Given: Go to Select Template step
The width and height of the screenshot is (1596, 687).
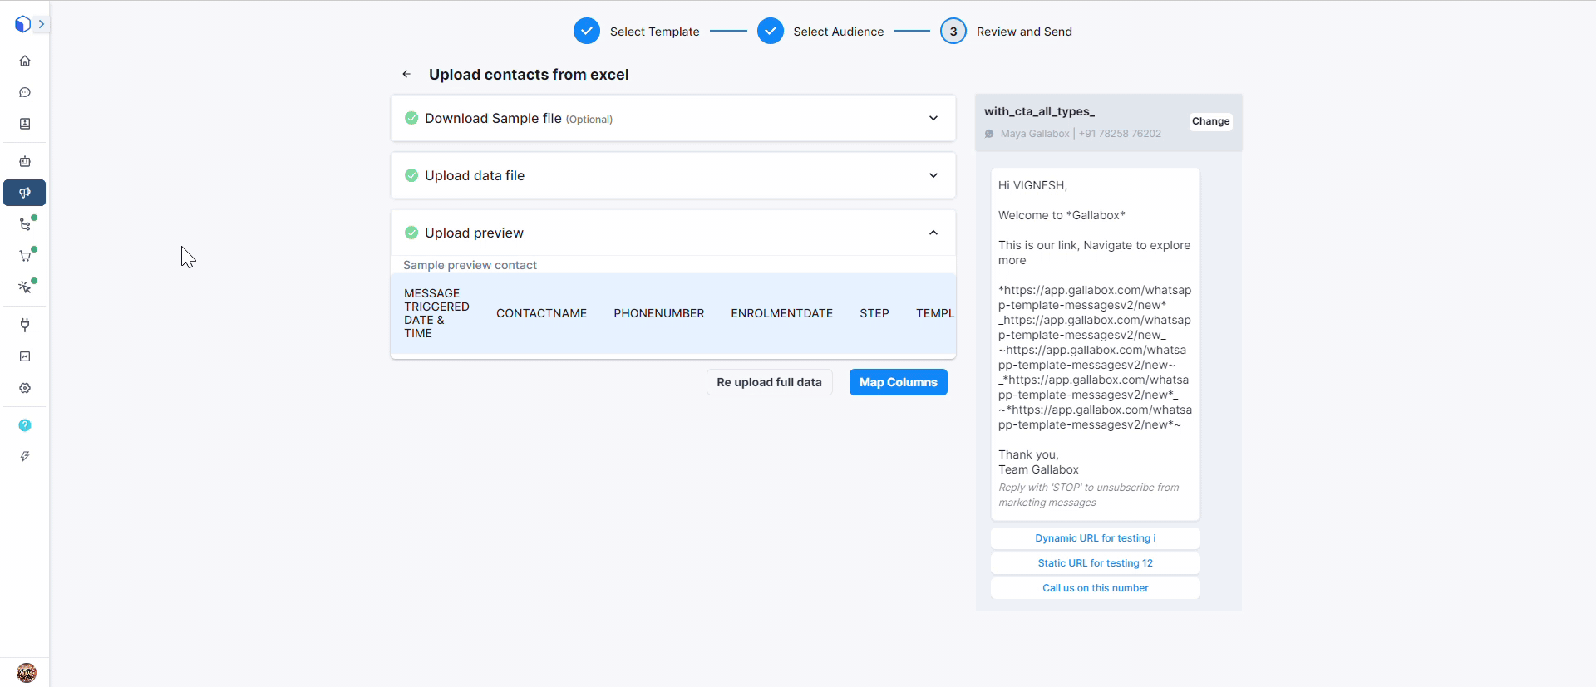Looking at the screenshot, I should point(587,32).
